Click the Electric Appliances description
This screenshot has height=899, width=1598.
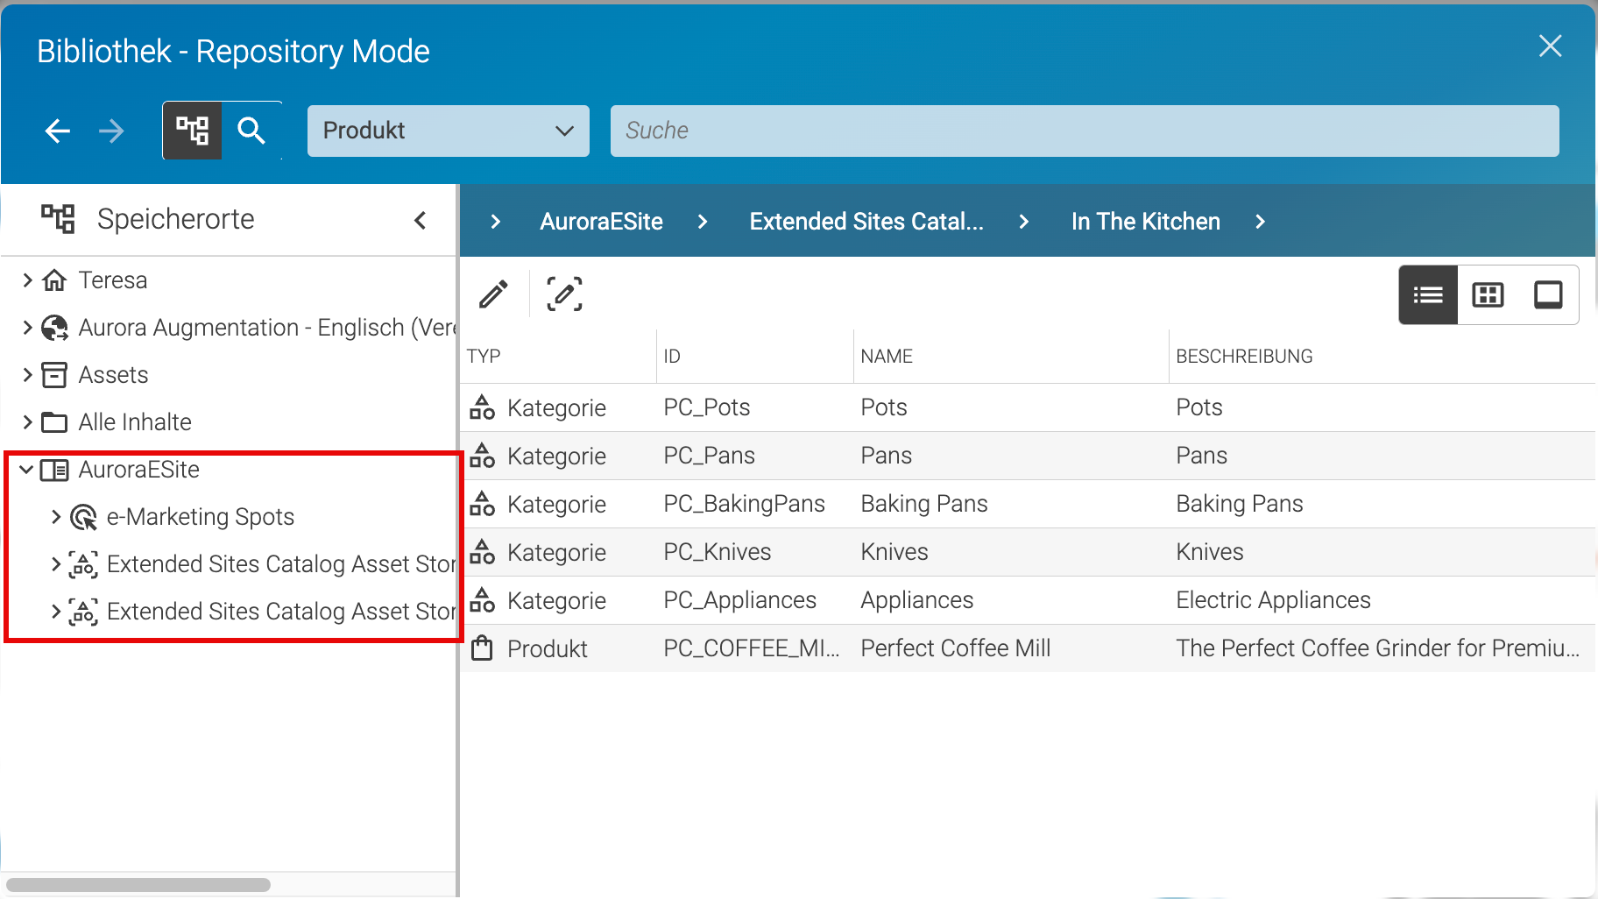click(1273, 600)
